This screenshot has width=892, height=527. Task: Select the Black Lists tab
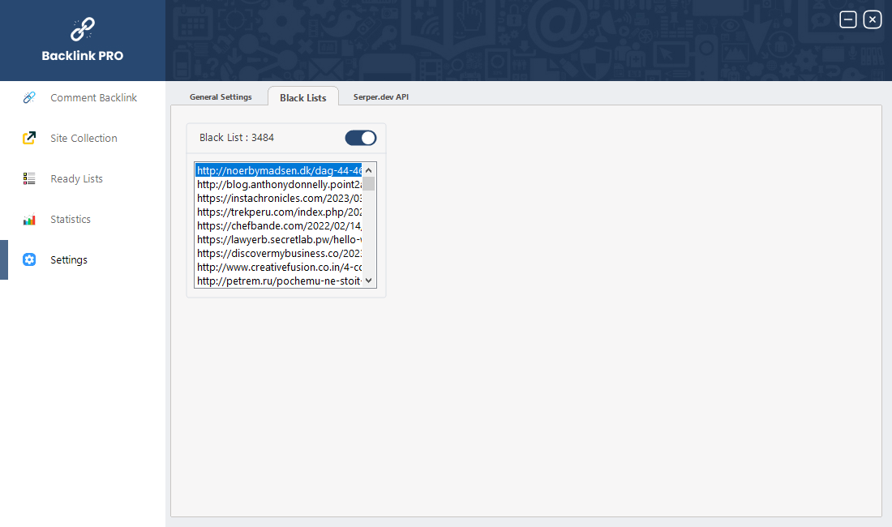pyautogui.click(x=303, y=97)
